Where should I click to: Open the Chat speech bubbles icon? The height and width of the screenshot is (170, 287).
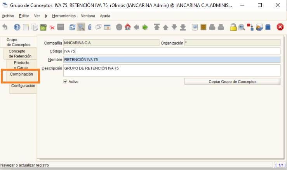[98, 27]
